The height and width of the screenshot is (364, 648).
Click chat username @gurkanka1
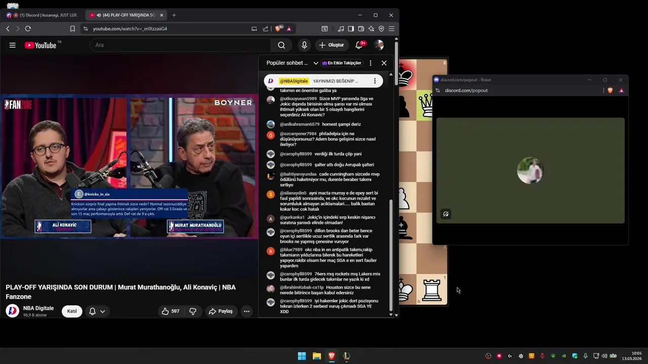pyautogui.click(x=292, y=217)
